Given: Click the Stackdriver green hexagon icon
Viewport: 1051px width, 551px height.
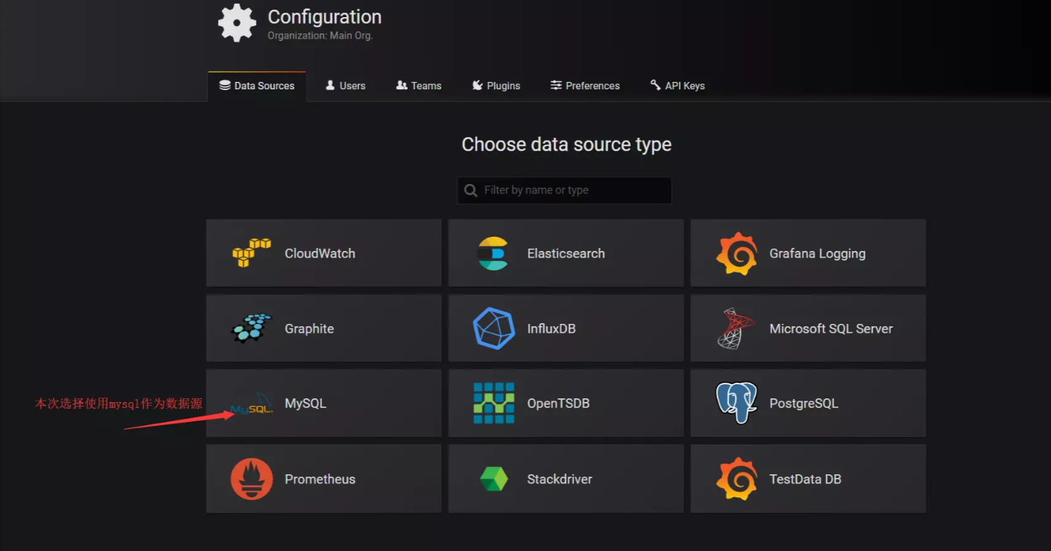Looking at the screenshot, I should click(493, 479).
